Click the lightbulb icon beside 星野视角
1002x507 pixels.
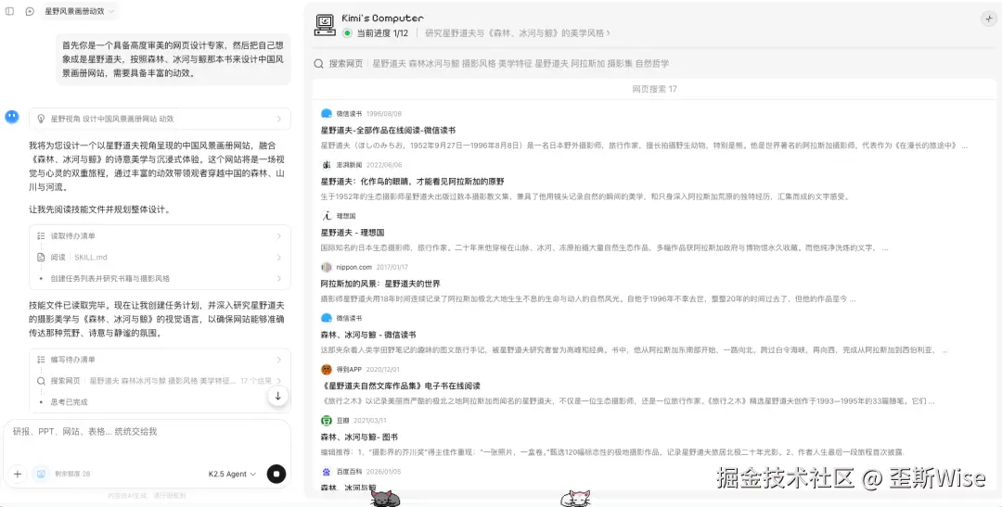[42, 119]
